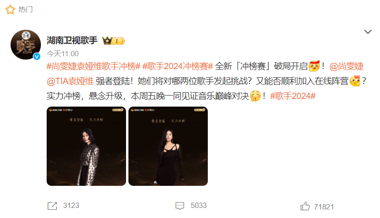
Task: Click the repost count 3123
Action: 71,206
